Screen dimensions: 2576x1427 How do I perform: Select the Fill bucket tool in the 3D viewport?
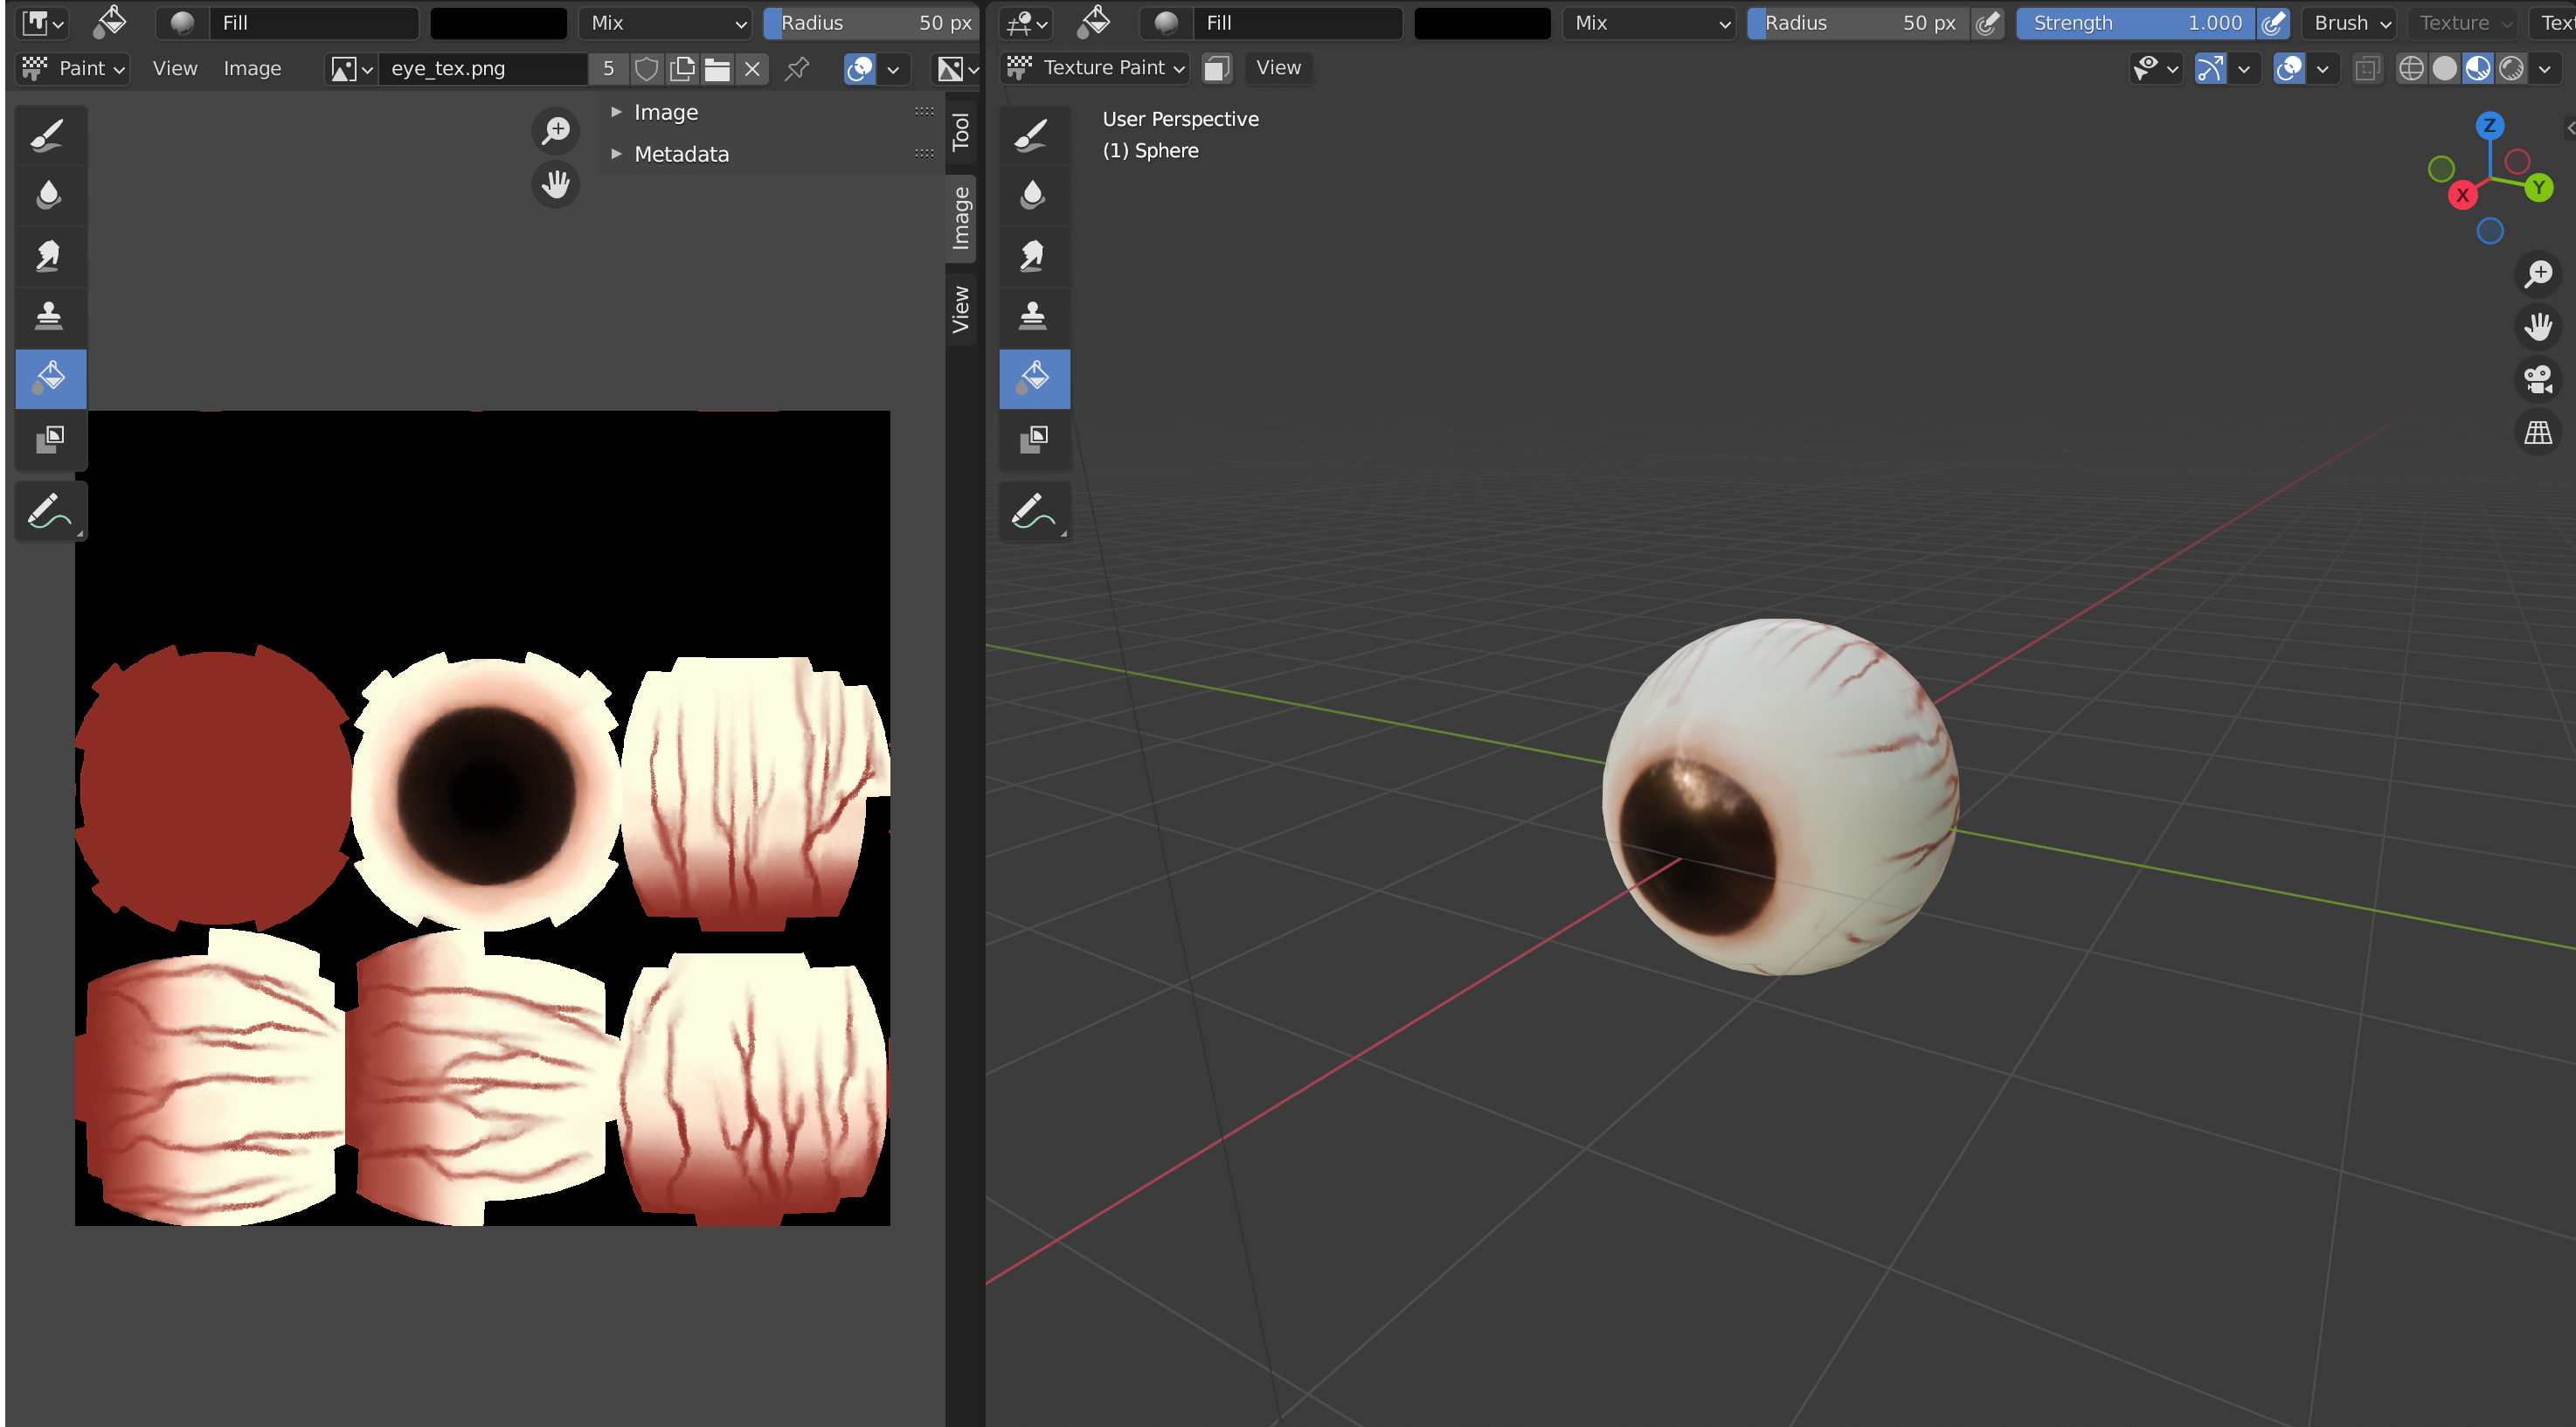pos(1033,378)
